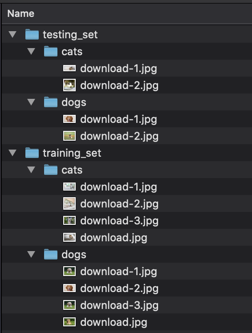Collapse the dogs folder triangle under testing_set
Viewport: 252px width, 333px height.
31,102
